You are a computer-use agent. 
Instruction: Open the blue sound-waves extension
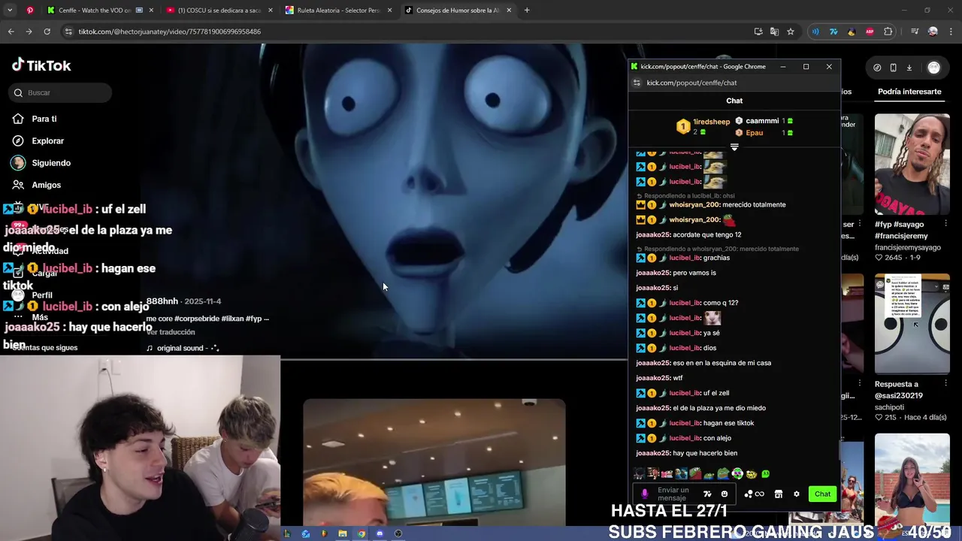coord(815,32)
